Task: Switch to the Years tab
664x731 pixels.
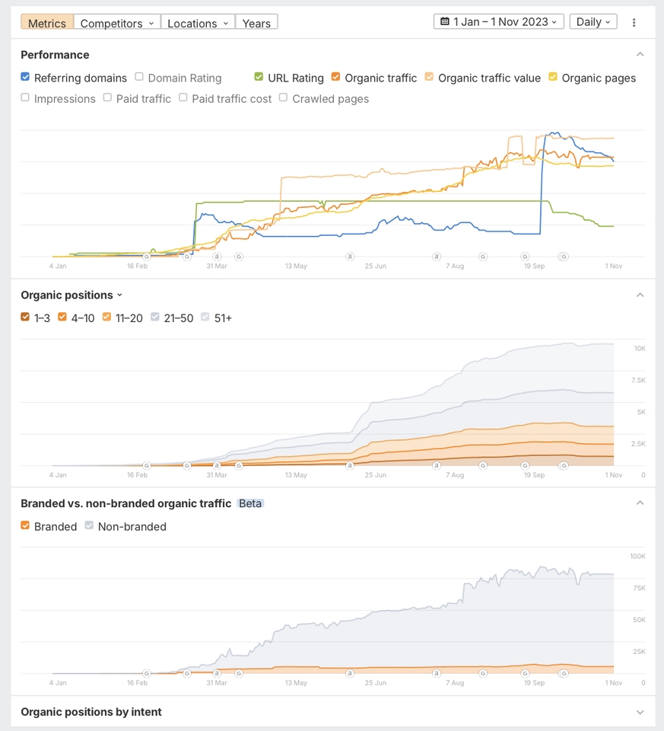Action: tap(256, 23)
